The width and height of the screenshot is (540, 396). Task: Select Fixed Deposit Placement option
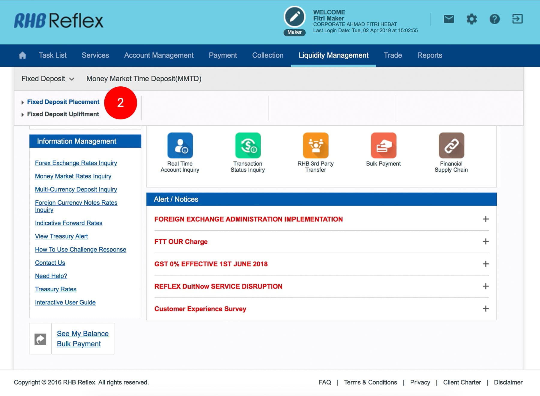click(63, 102)
